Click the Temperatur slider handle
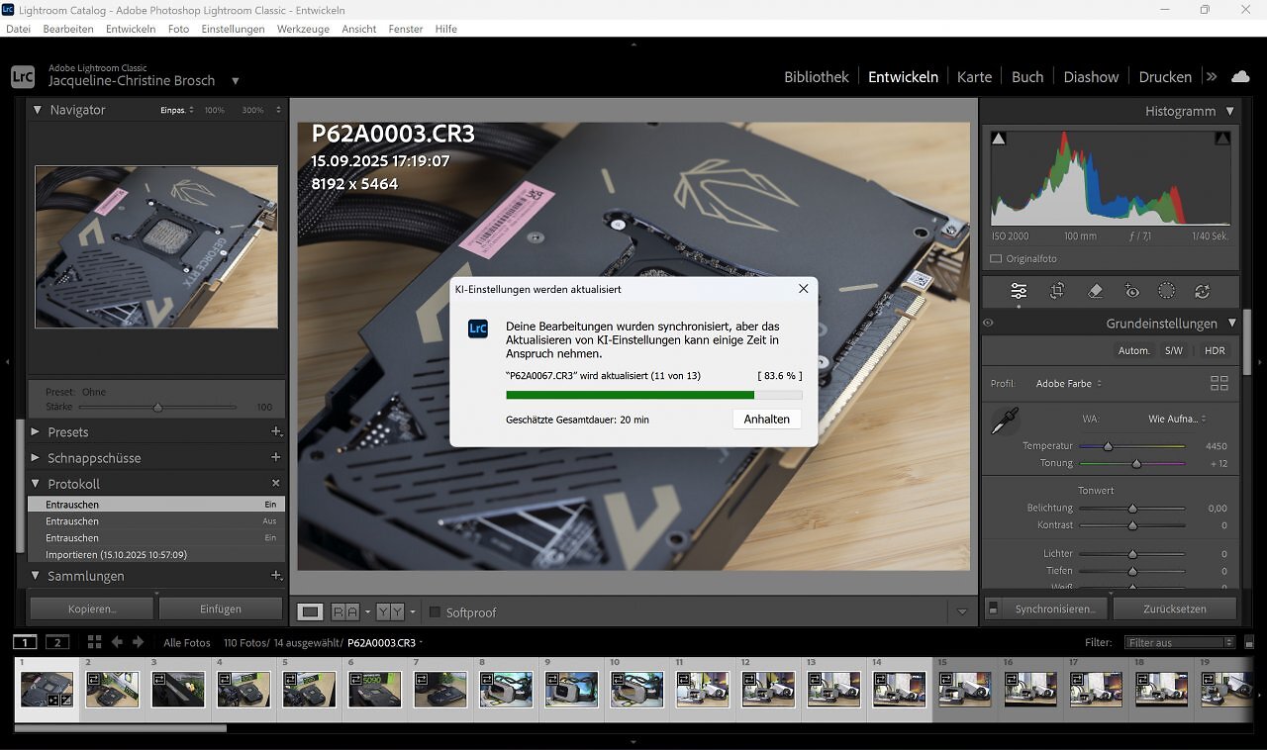Viewport: 1267px width, 750px height. click(x=1108, y=446)
